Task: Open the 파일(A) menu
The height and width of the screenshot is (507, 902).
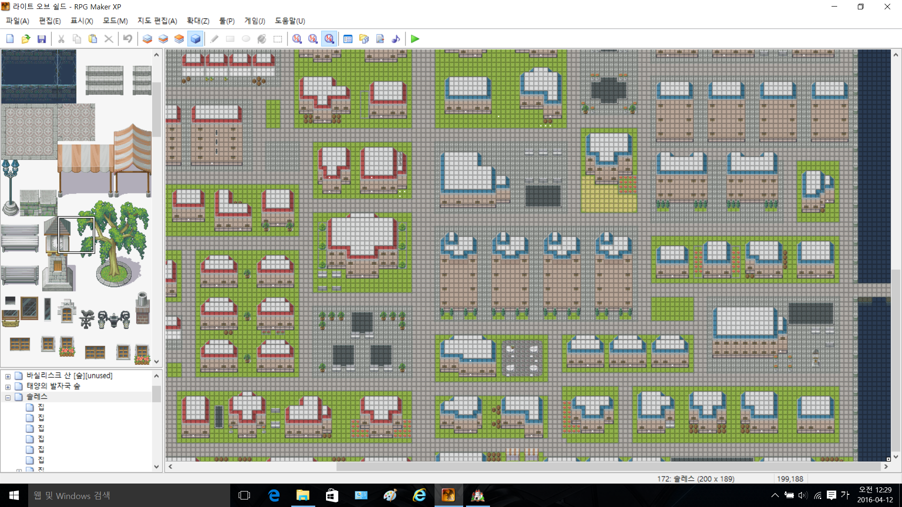Action: [x=17, y=21]
